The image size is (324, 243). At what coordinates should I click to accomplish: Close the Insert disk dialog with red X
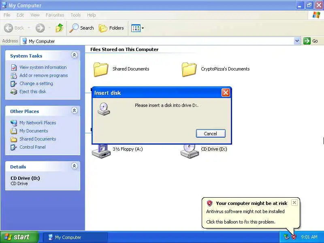pos(226,93)
